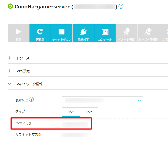Open the コンソール terminal icon
The image size is (168, 142).
pos(105,32)
